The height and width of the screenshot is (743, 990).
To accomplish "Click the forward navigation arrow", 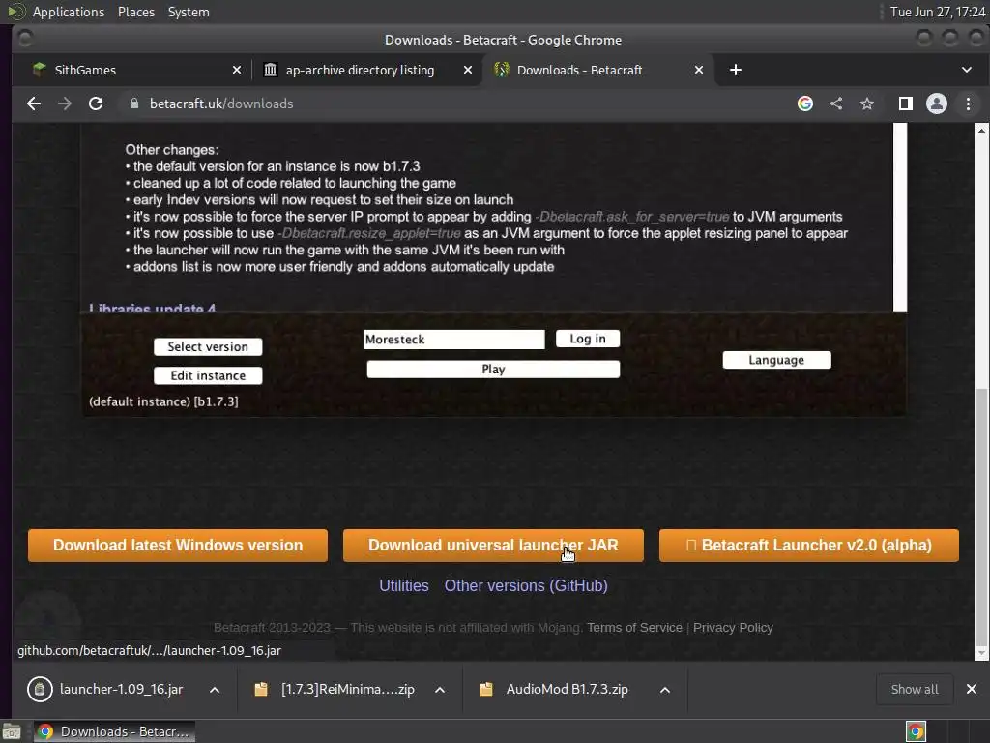I will (x=65, y=104).
